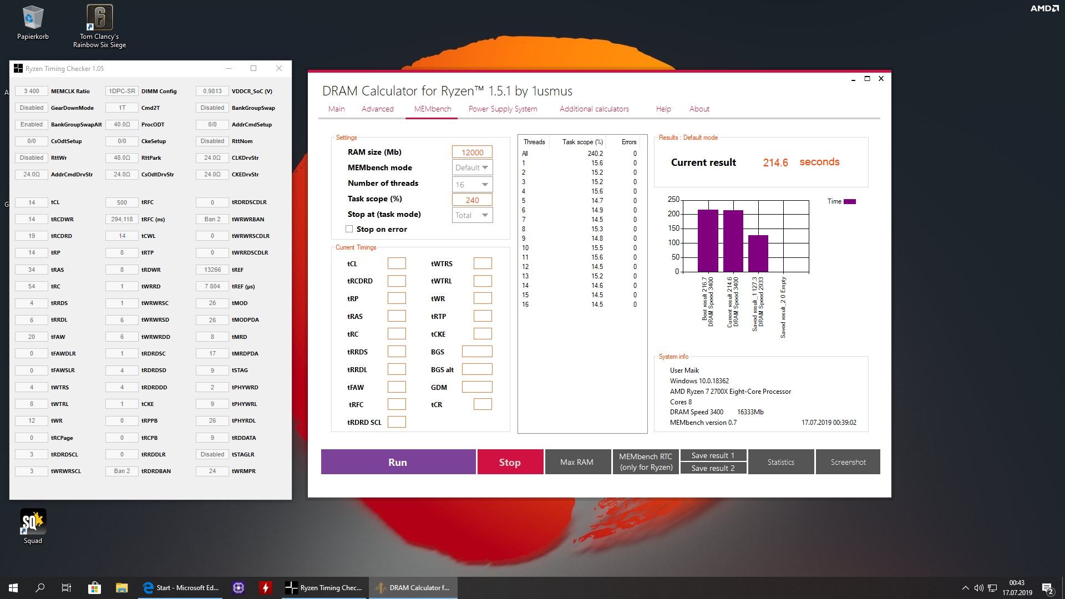The height and width of the screenshot is (599, 1065).
Task: Open the MEMbench mode dropdown
Action: point(472,167)
